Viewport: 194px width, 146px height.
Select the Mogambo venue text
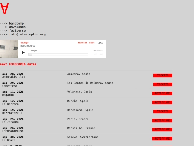tap(8, 95)
